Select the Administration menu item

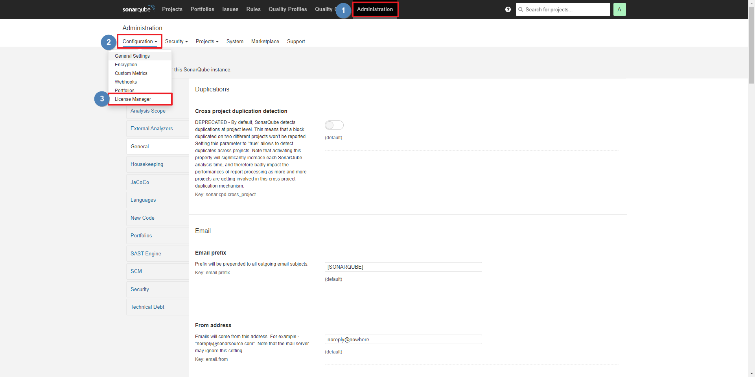375,9
